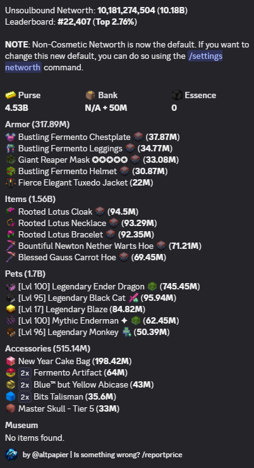Click the gold Purse icon
This screenshot has width=254, height=468.
pyautogui.click(x=10, y=95)
